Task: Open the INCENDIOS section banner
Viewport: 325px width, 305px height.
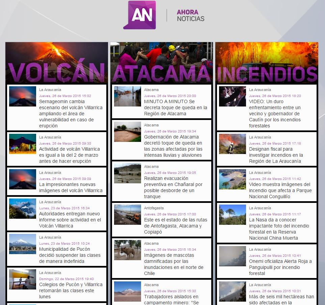Action: pos(267,63)
